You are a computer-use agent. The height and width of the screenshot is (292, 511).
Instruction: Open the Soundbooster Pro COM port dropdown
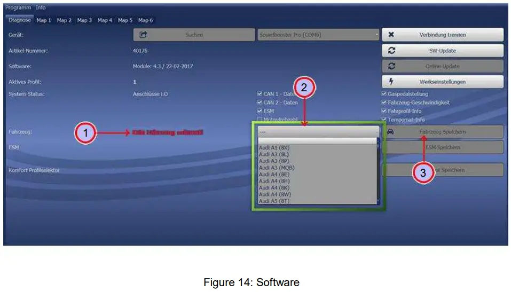point(318,35)
